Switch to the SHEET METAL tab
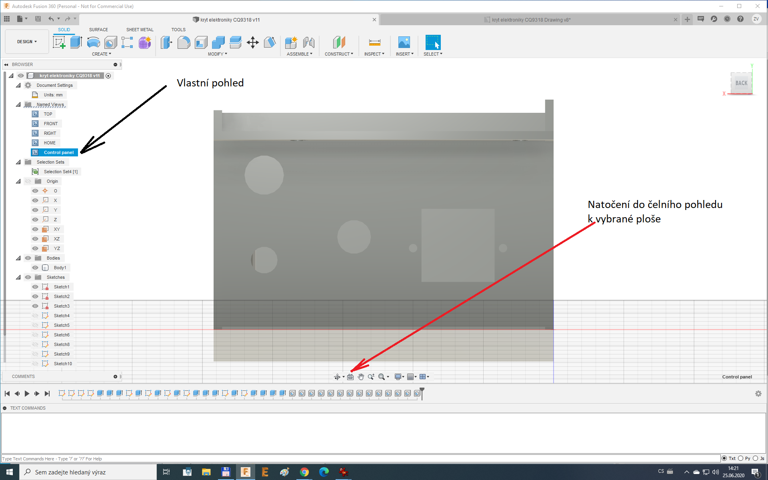 pos(140,30)
